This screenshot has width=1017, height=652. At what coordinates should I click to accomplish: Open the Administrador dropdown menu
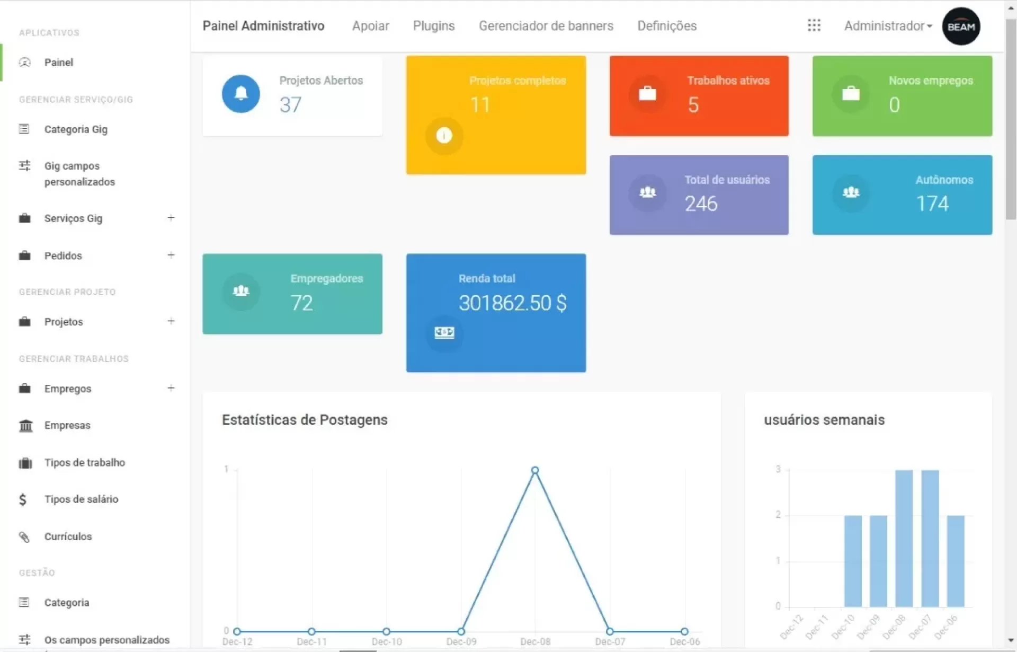point(888,26)
